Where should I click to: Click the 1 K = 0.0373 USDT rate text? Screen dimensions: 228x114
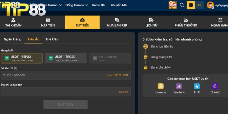coord(117,75)
